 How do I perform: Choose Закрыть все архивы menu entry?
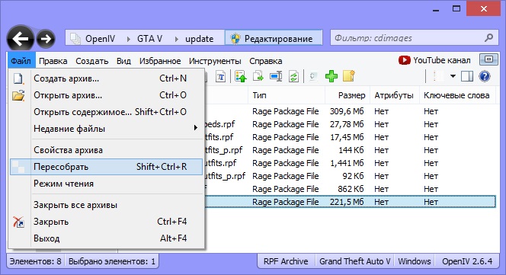(107, 205)
